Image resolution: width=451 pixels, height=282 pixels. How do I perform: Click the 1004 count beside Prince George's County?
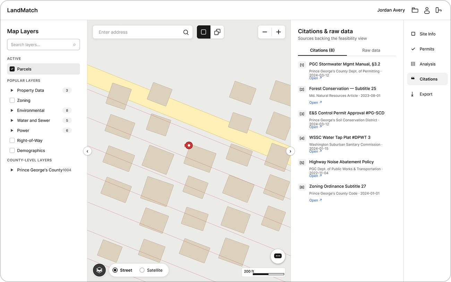coord(67,170)
